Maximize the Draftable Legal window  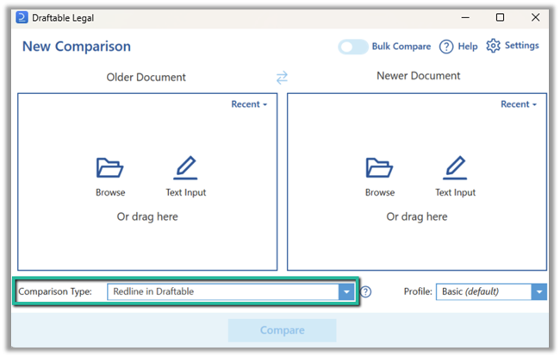coord(500,17)
